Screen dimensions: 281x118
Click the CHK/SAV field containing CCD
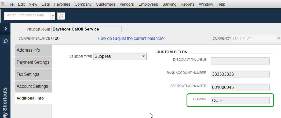tap(240, 100)
